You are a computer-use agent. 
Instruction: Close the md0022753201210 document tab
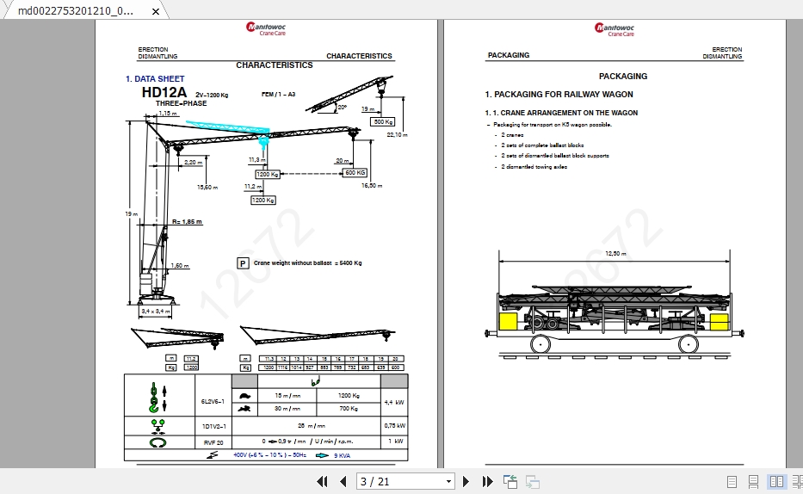[x=156, y=11]
